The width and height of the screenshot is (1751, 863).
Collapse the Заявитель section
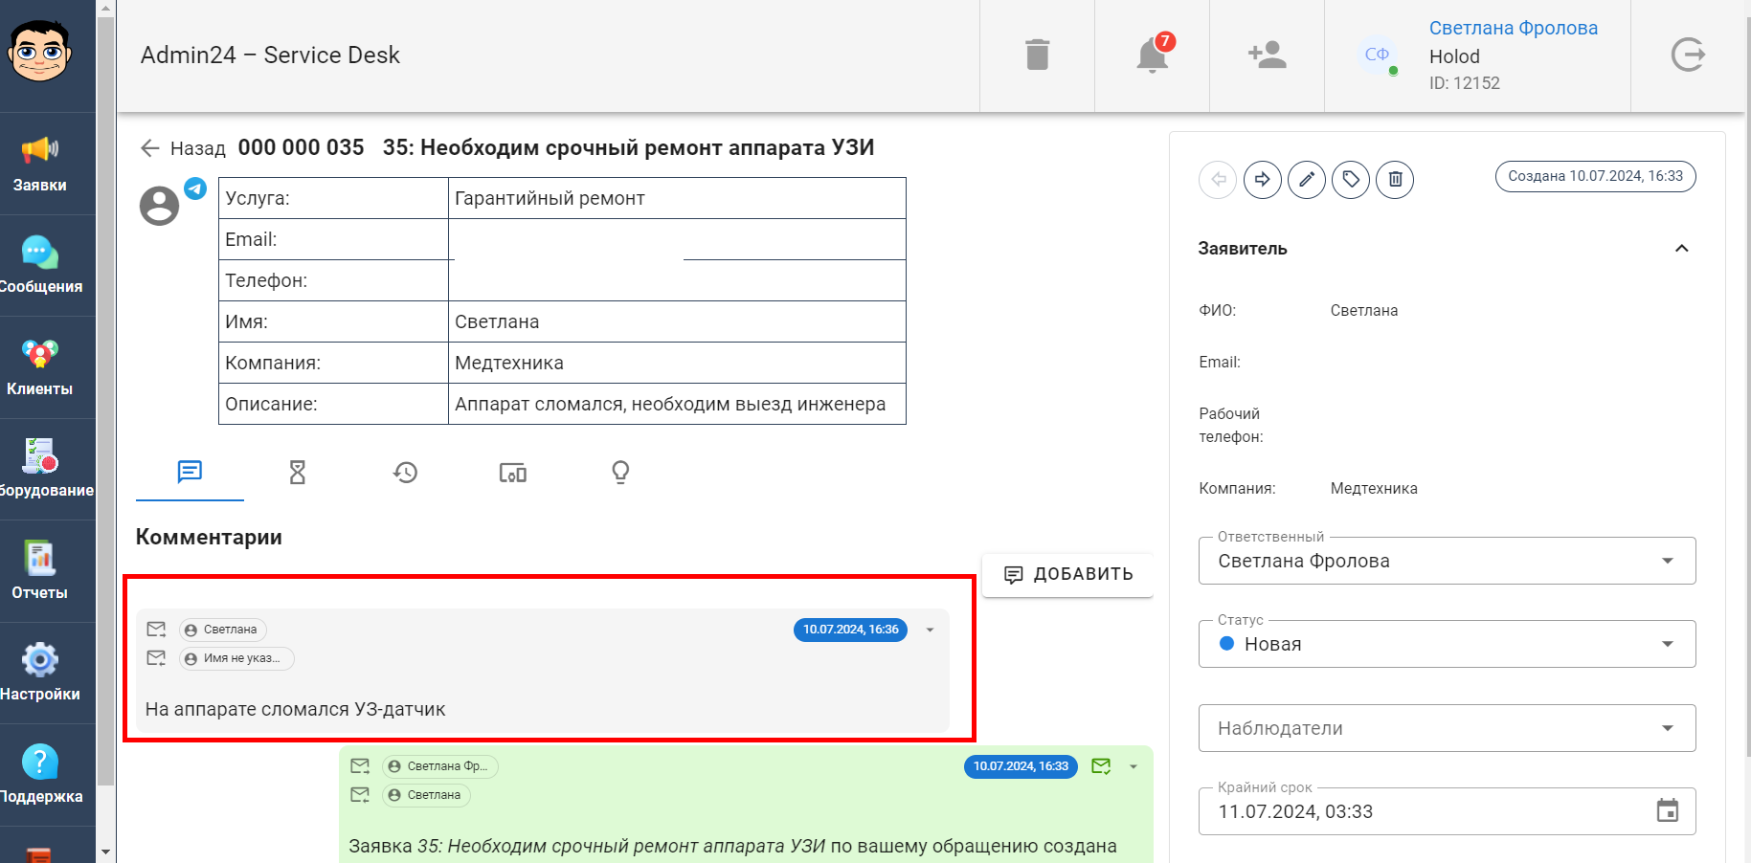tap(1681, 249)
